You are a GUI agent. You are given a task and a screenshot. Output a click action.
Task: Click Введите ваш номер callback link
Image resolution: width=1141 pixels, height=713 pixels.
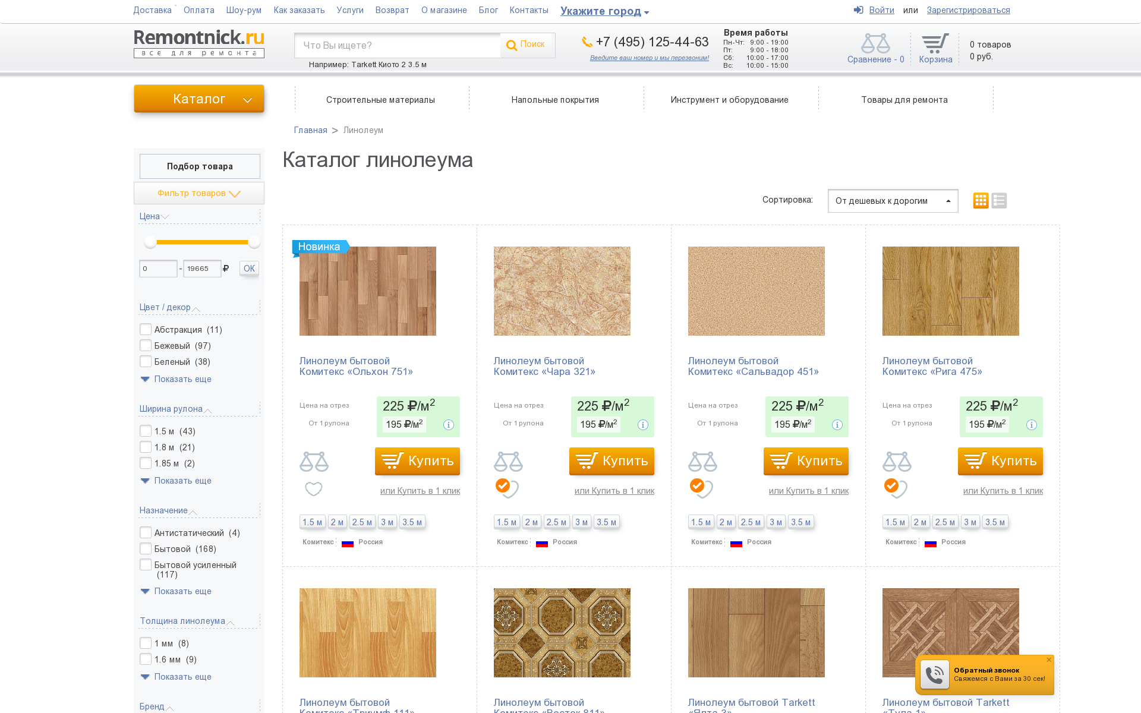tap(649, 58)
